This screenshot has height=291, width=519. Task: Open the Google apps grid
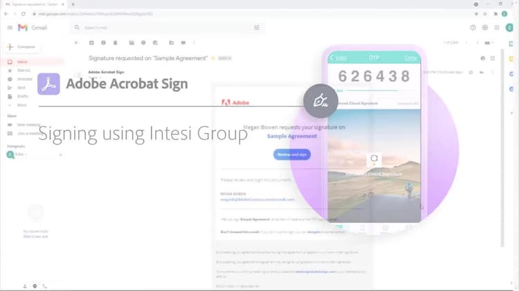pyautogui.click(x=497, y=28)
